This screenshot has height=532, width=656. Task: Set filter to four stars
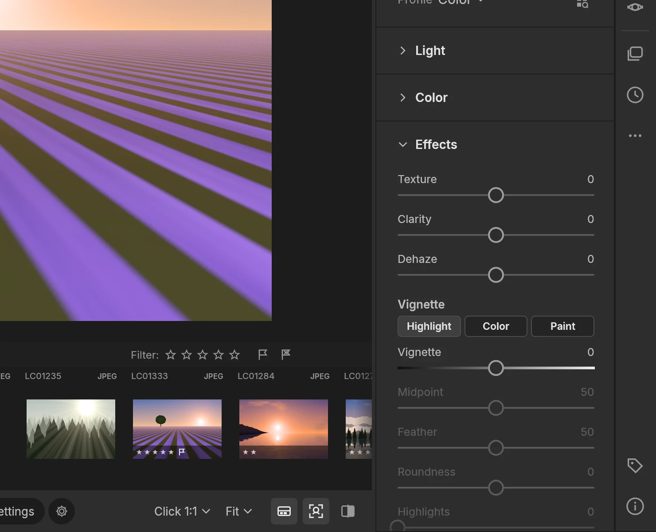(219, 355)
